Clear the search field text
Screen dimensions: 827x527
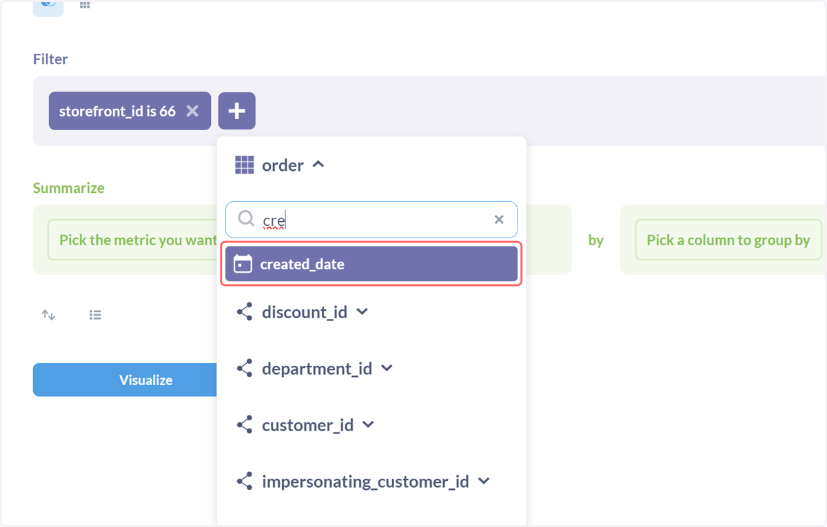tap(499, 220)
